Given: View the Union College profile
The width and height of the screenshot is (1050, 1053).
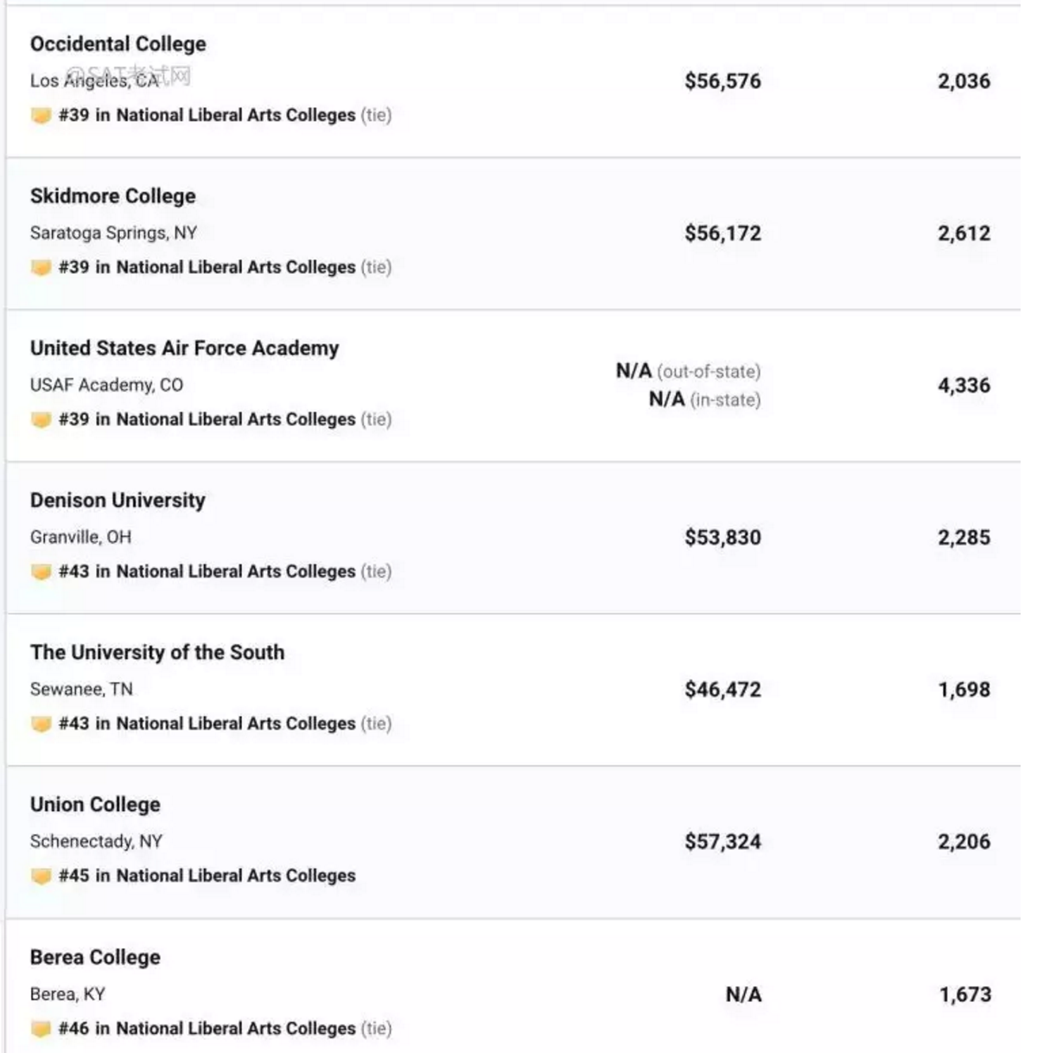Looking at the screenshot, I should [95, 805].
